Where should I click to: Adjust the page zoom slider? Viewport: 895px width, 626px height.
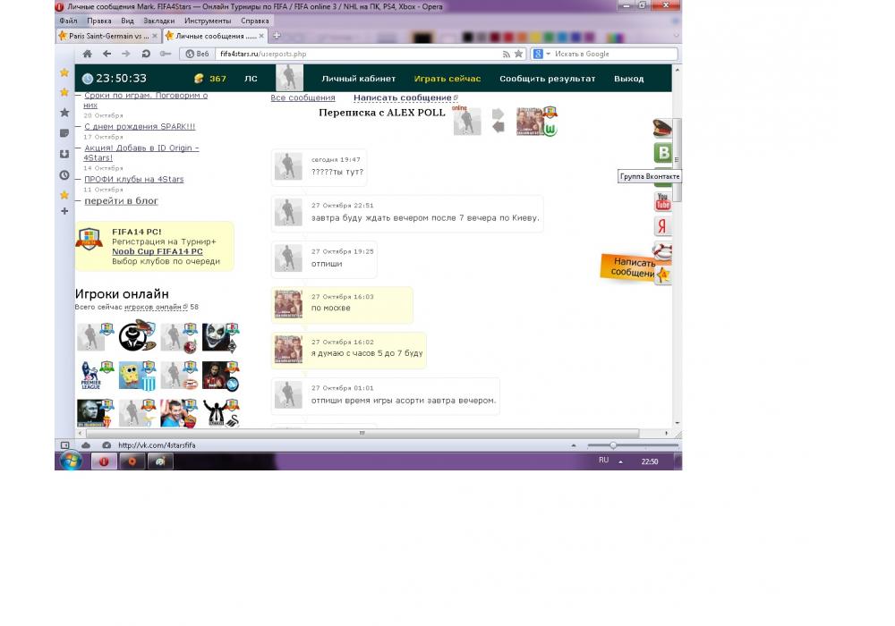tap(613, 445)
